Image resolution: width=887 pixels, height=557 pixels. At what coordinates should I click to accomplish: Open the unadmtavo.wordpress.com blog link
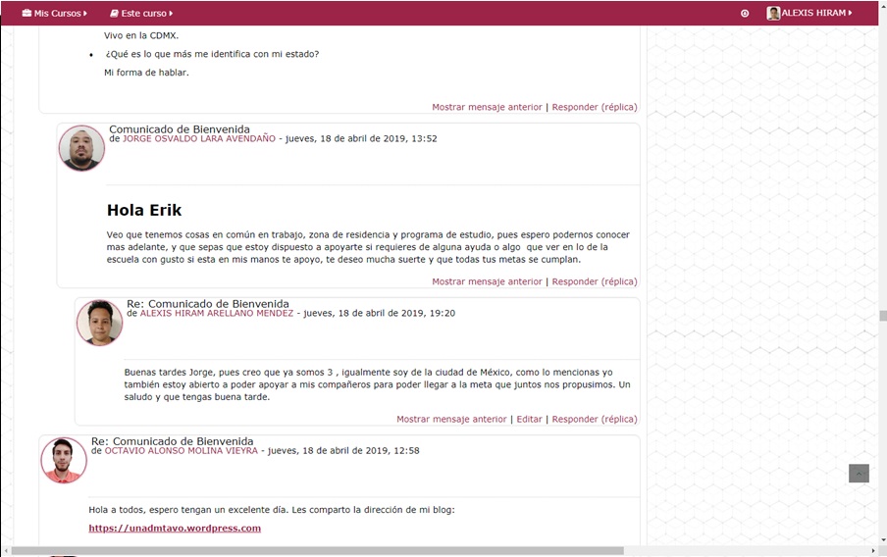point(175,529)
